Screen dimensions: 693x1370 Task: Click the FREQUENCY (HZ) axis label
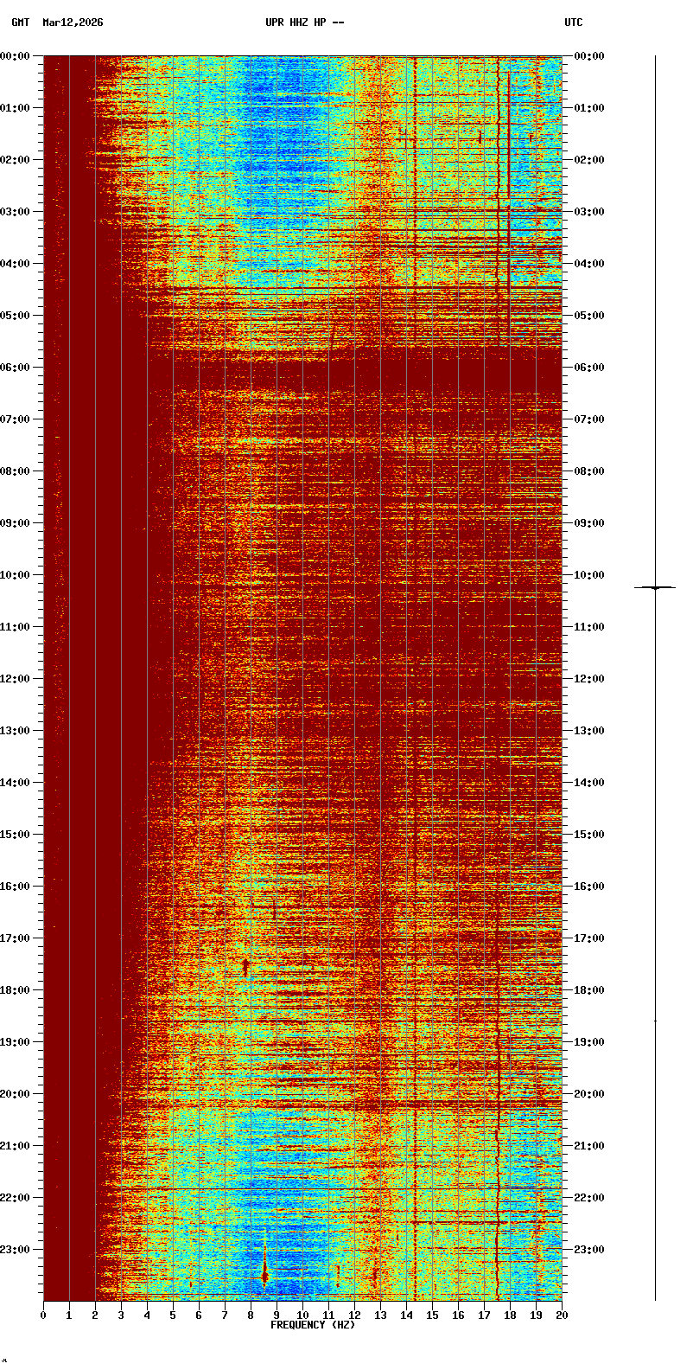(x=313, y=1325)
